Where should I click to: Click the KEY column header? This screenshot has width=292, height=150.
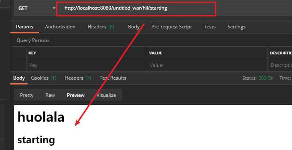coord(32,53)
